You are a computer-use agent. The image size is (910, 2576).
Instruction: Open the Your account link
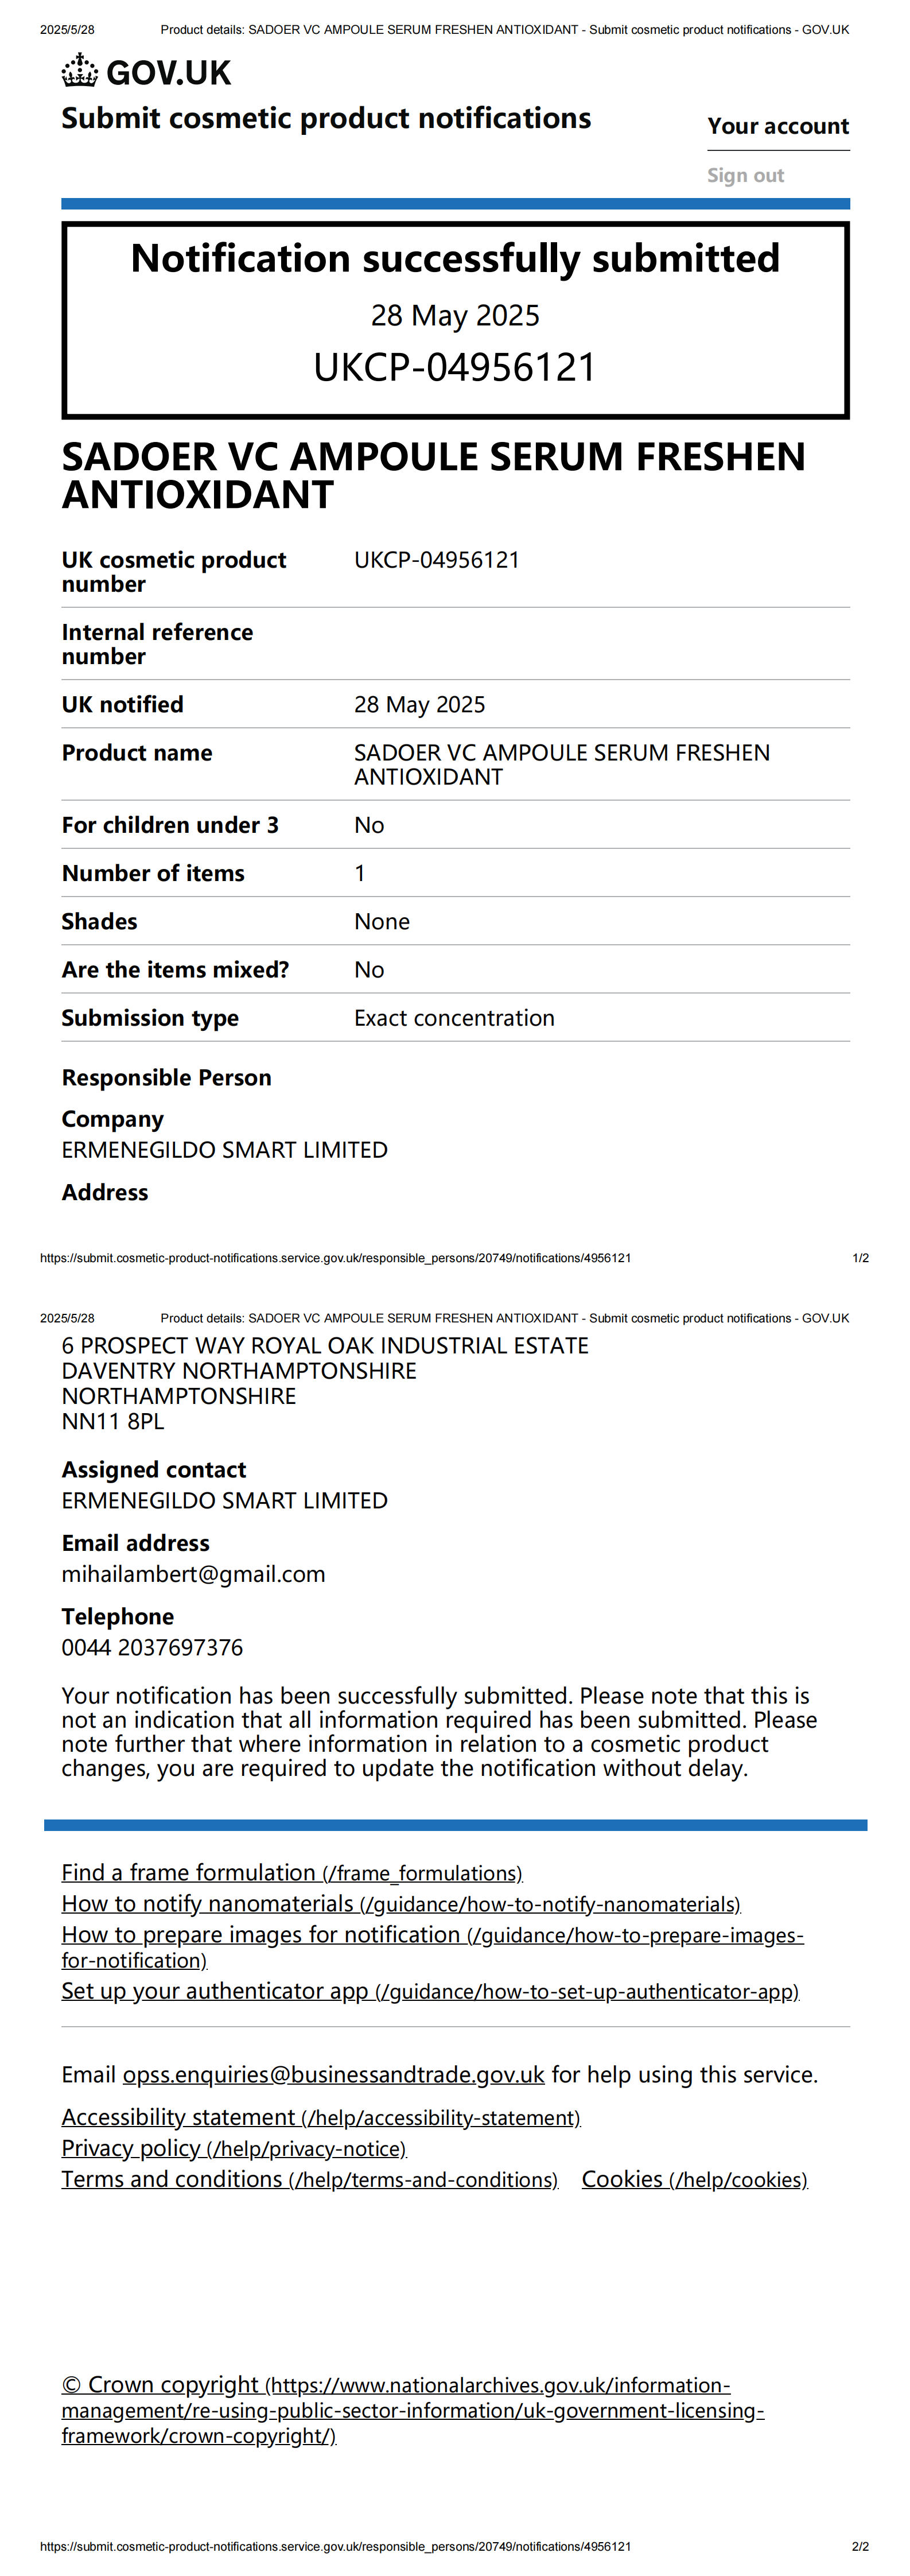[777, 127]
